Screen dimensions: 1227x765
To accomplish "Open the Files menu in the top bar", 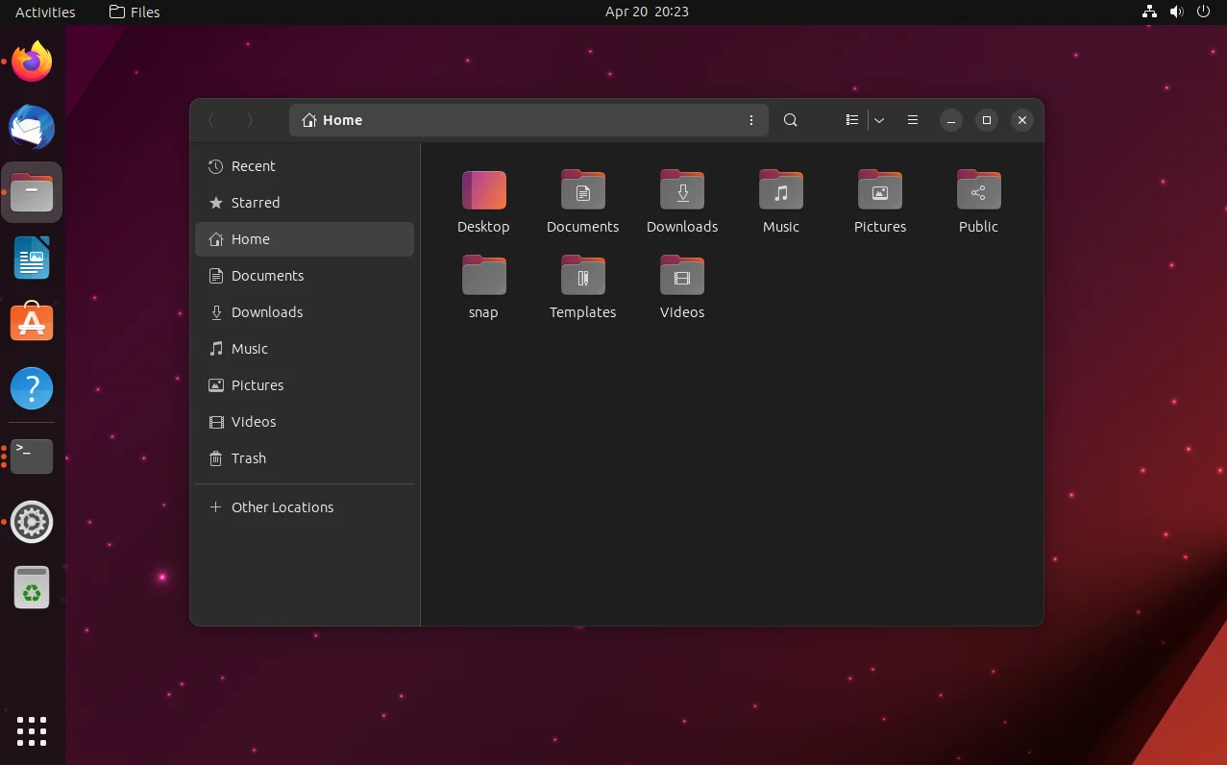I will click(x=134, y=12).
